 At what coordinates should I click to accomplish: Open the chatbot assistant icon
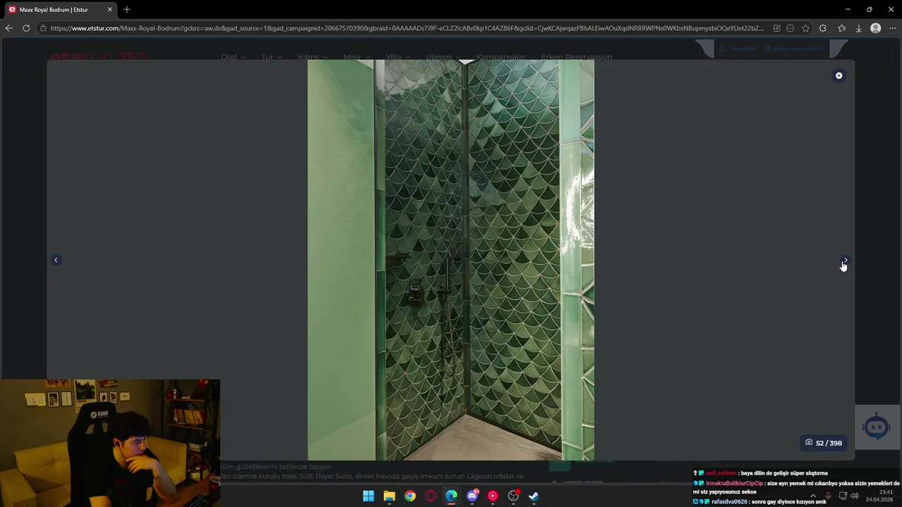(877, 427)
